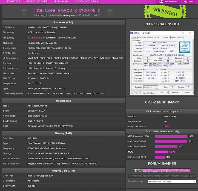Click the Dual Channel DDR4-SDRAM type value
Viewport: 198px width, 191px height.
(x=47, y=143)
